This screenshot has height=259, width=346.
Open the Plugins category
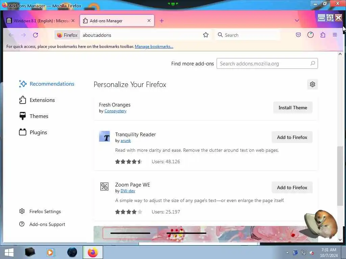33,132
